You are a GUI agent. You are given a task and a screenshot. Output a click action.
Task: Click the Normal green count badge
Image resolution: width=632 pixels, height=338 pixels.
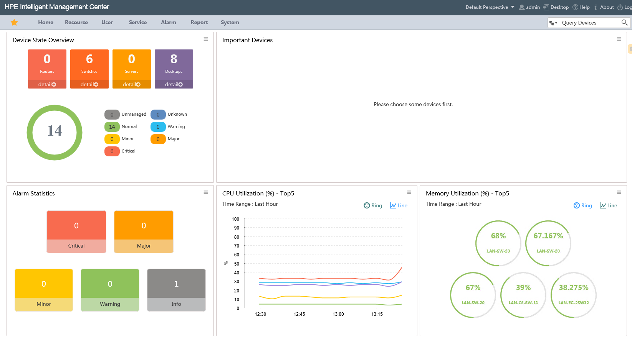112,127
